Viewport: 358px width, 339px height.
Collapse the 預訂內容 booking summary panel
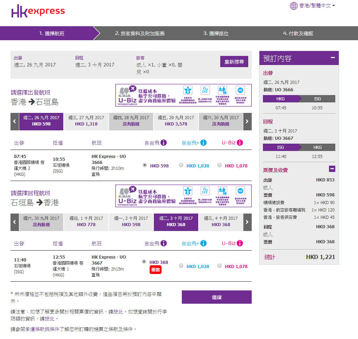pos(332,58)
